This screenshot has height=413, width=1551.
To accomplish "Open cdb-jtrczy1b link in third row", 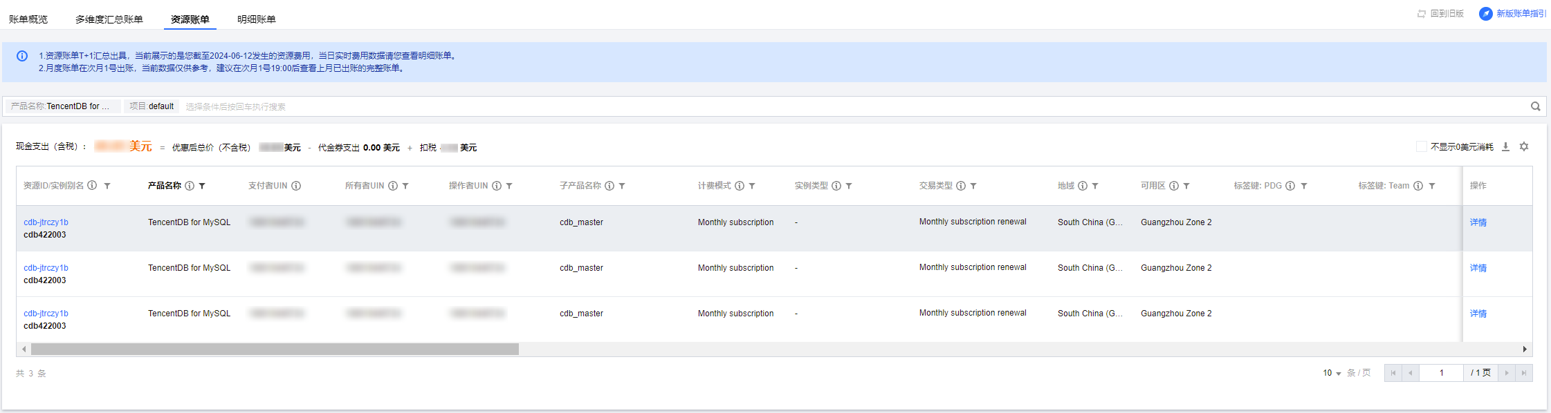I will tap(46, 314).
